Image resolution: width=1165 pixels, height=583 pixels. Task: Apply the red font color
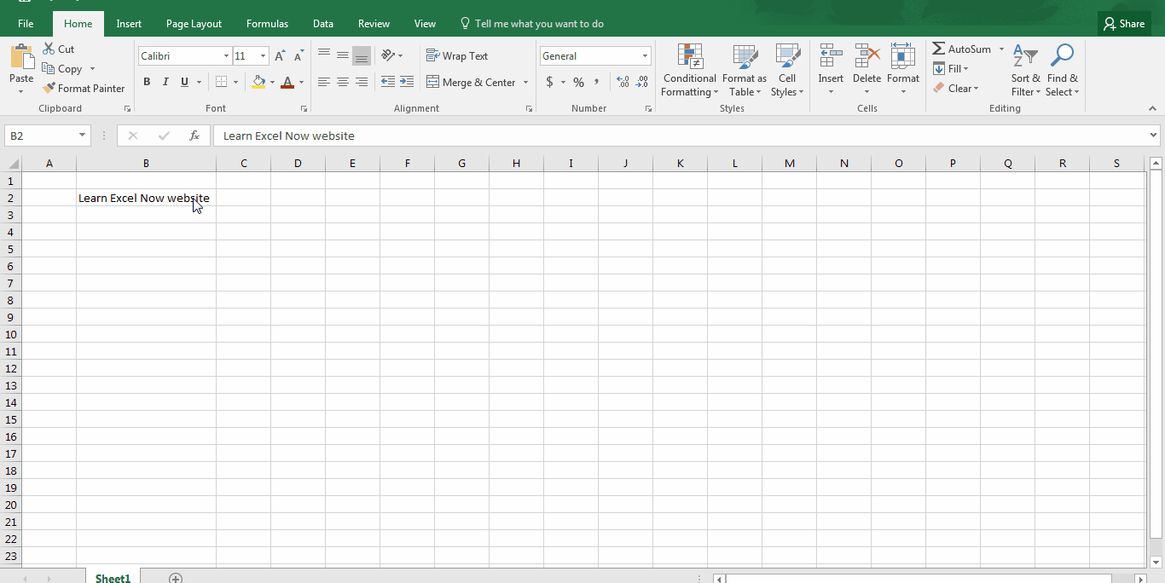pyautogui.click(x=287, y=82)
